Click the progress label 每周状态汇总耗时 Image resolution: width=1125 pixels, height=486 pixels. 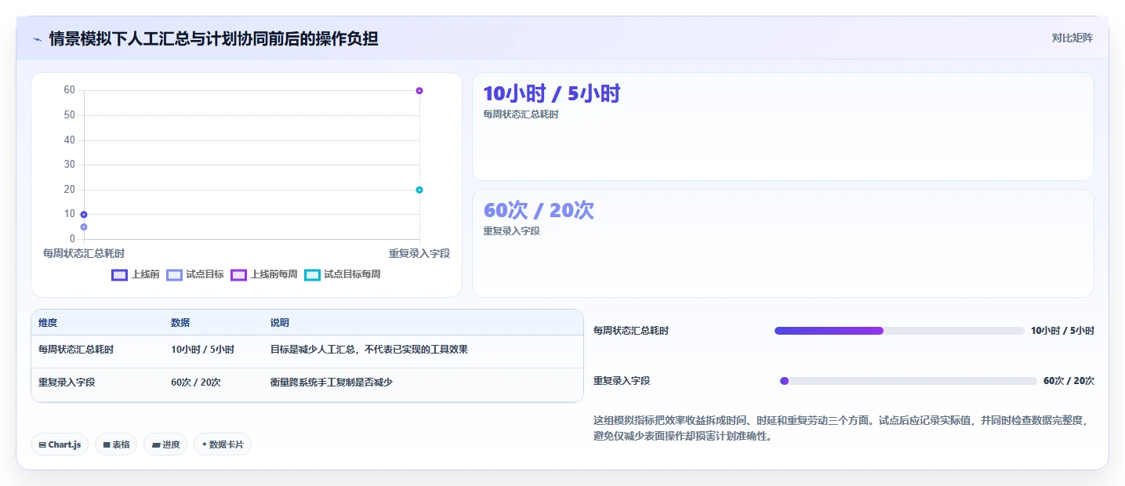(x=631, y=331)
